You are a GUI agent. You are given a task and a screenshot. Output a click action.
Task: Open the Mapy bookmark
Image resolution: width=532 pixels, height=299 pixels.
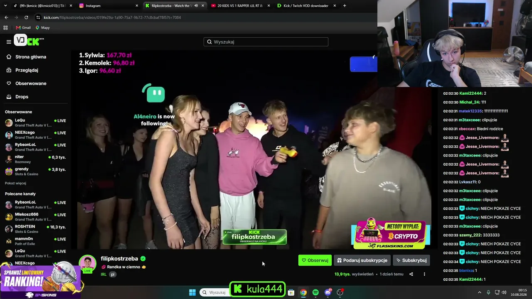click(x=42, y=28)
